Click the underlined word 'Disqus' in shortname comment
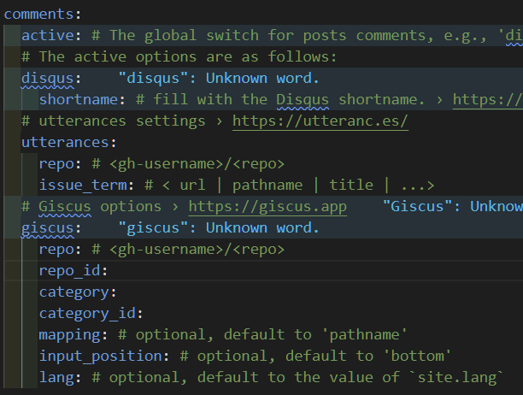This screenshot has height=395, width=523. [x=303, y=100]
